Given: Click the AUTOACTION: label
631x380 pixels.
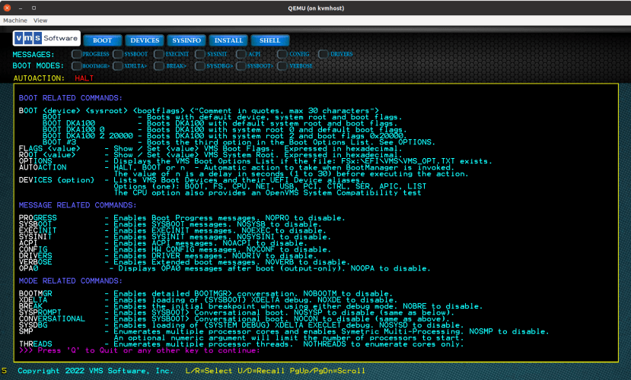Looking at the screenshot, I should click(39, 78).
